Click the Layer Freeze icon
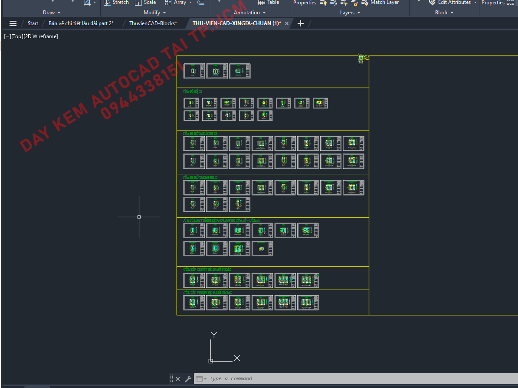The image size is (518, 388). tap(344, 3)
